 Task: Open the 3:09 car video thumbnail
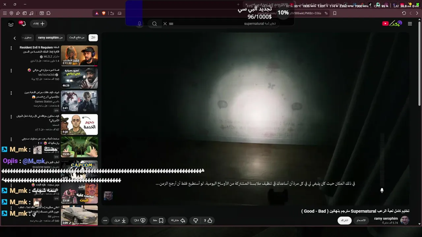click(79, 216)
